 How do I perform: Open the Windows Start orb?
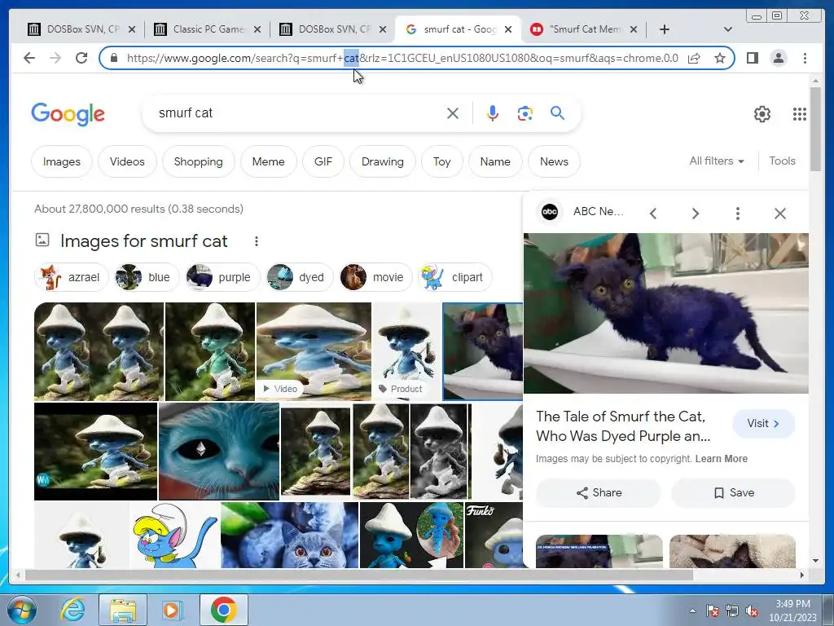pos(22,610)
